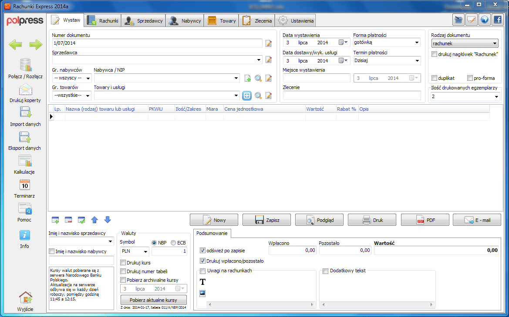The height and width of the screenshot is (317, 509).
Task: Search buyers with magnifier icon in Nabywca row
Action: (x=258, y=78)
